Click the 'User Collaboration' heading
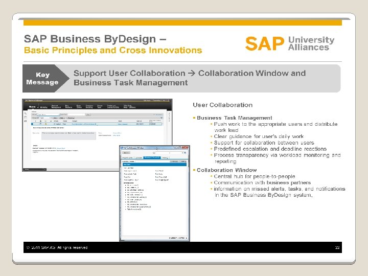The image size is (368, 276). coord(222,105)
